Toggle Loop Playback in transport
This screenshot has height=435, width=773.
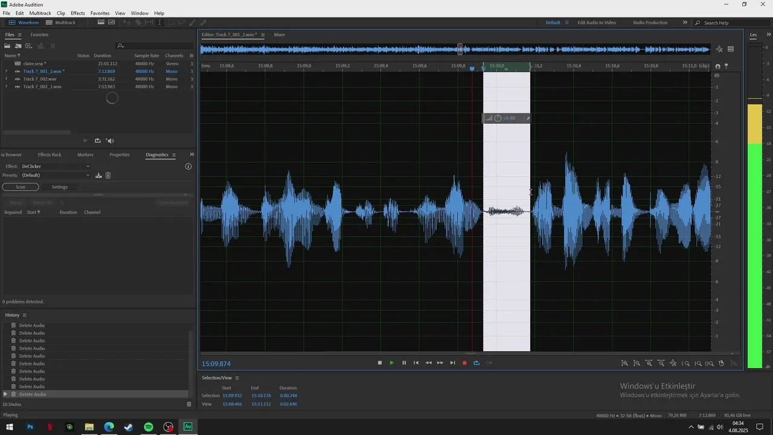pyautogui.click(x=476, y=363)
